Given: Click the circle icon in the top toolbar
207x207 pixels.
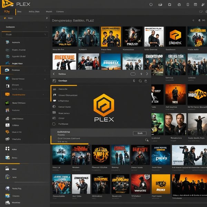Looking at the screenshot, I should (x=151, y=4).
